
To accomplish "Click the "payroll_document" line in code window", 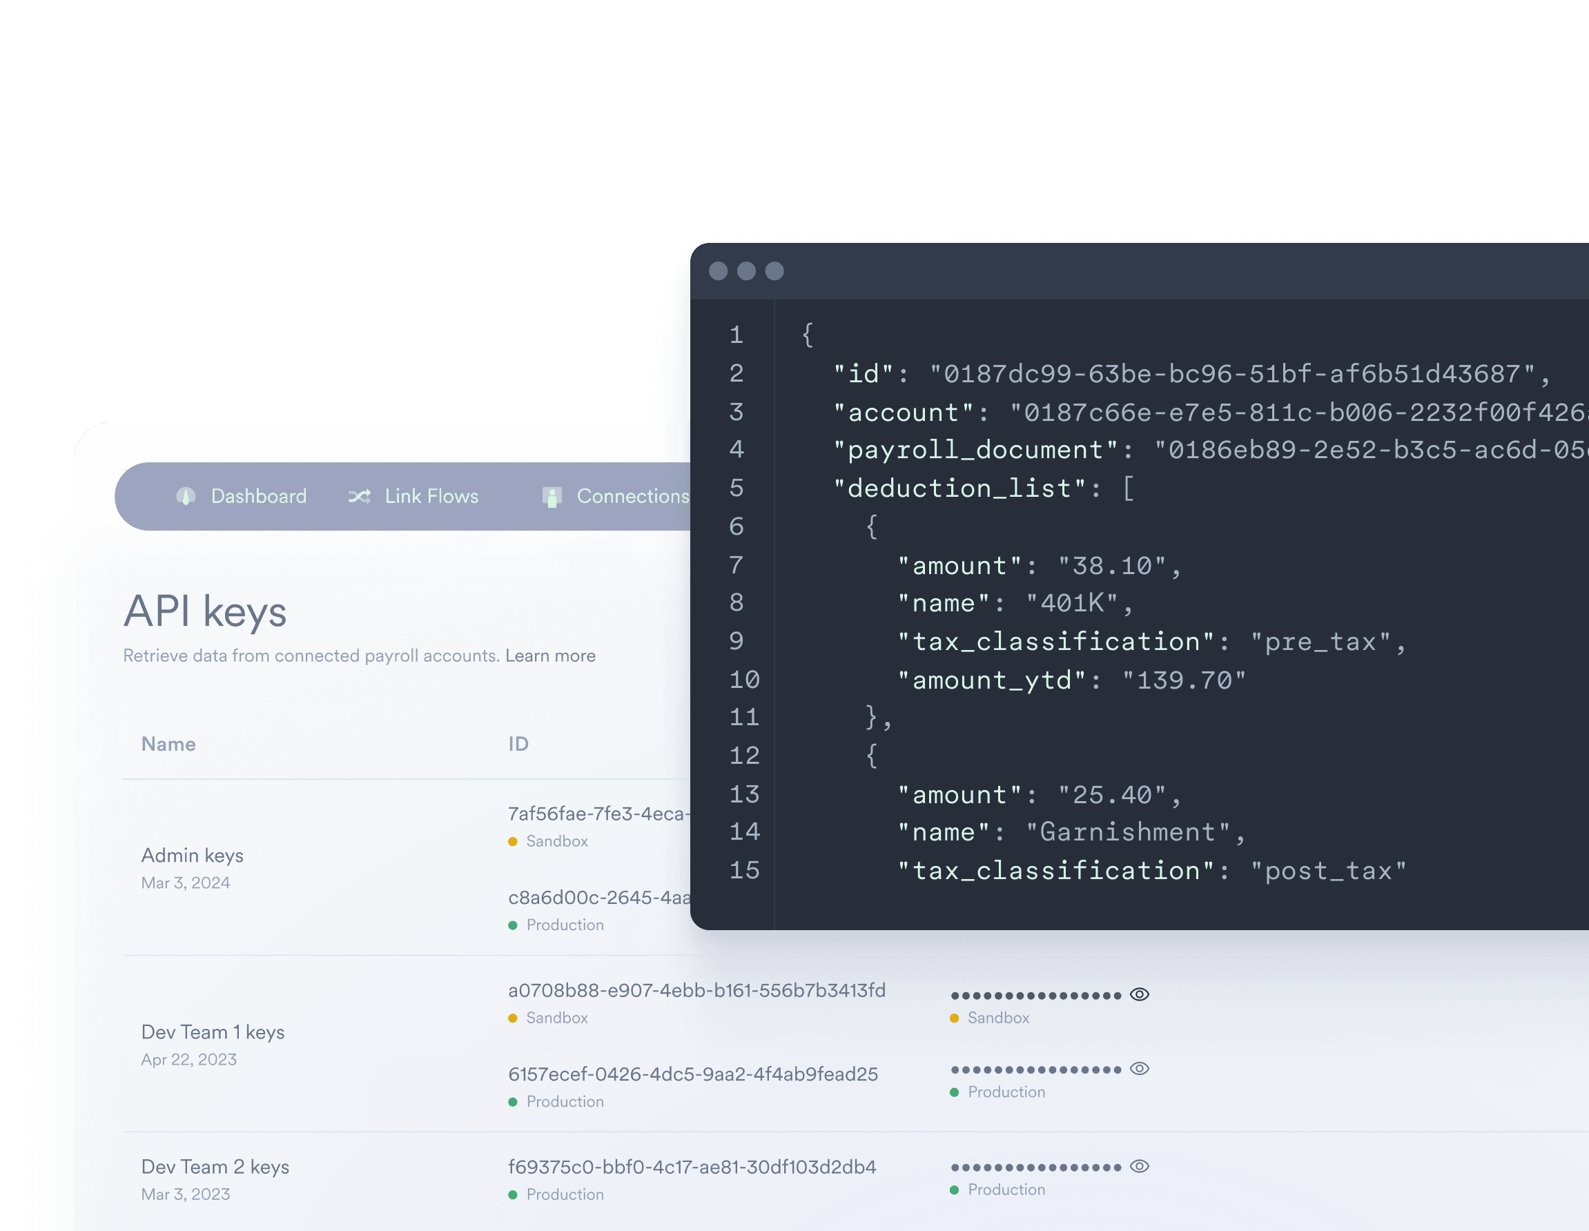I will pyautogui.click(x=1211, y=450).
